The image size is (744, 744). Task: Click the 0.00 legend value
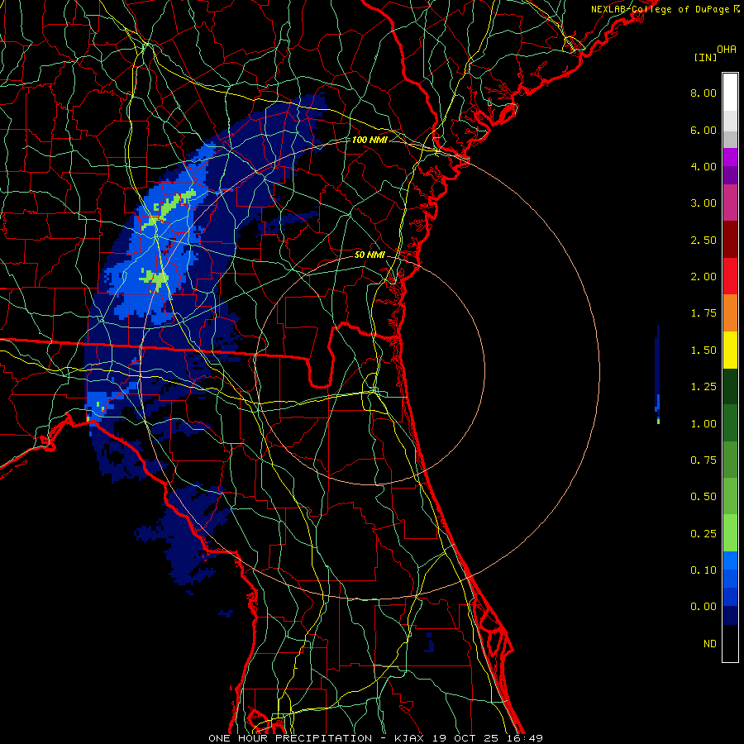pos(703,607)
